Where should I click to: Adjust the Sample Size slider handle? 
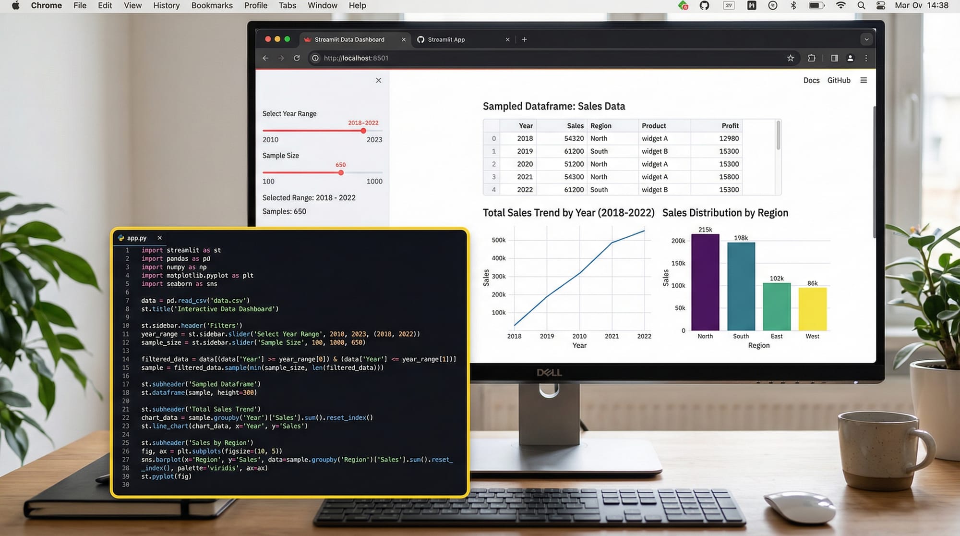coord(341,172)
